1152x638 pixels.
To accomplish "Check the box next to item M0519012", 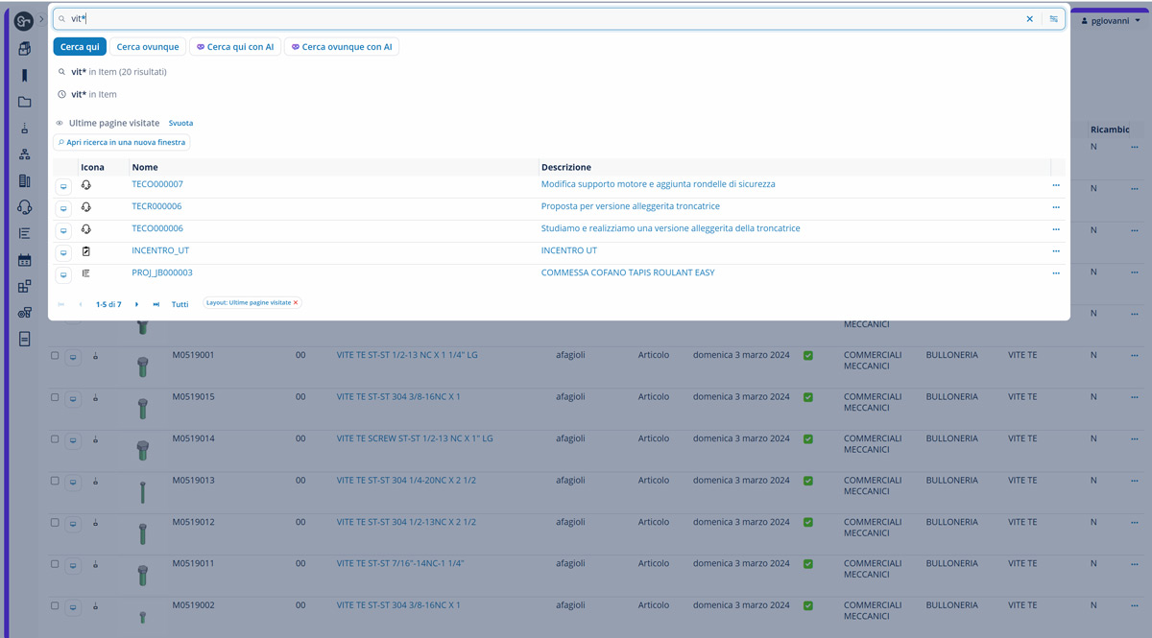I will pyautogui.click(x=55, y=522).
